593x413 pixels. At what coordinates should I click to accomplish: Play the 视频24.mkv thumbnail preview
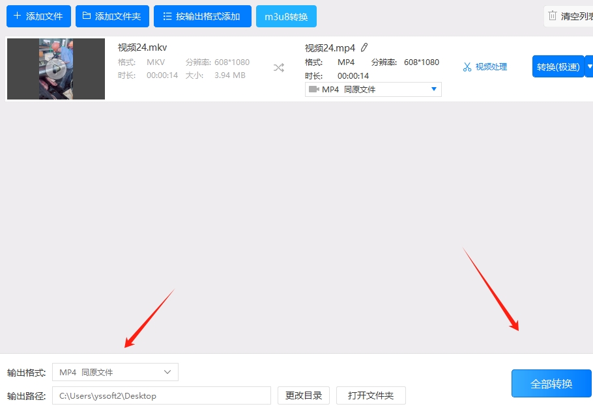(56, 69)
